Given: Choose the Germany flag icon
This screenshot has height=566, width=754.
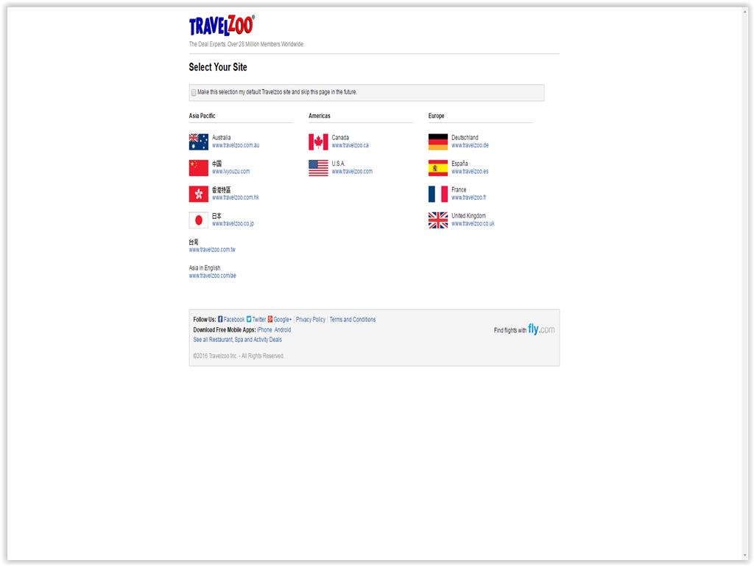Looking at the screenshot, I should pos(438,141).
